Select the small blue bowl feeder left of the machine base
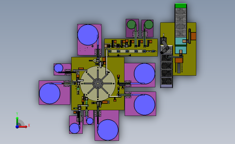The height and width of the screenshot is (144, 235). click(x=59, y=68)
